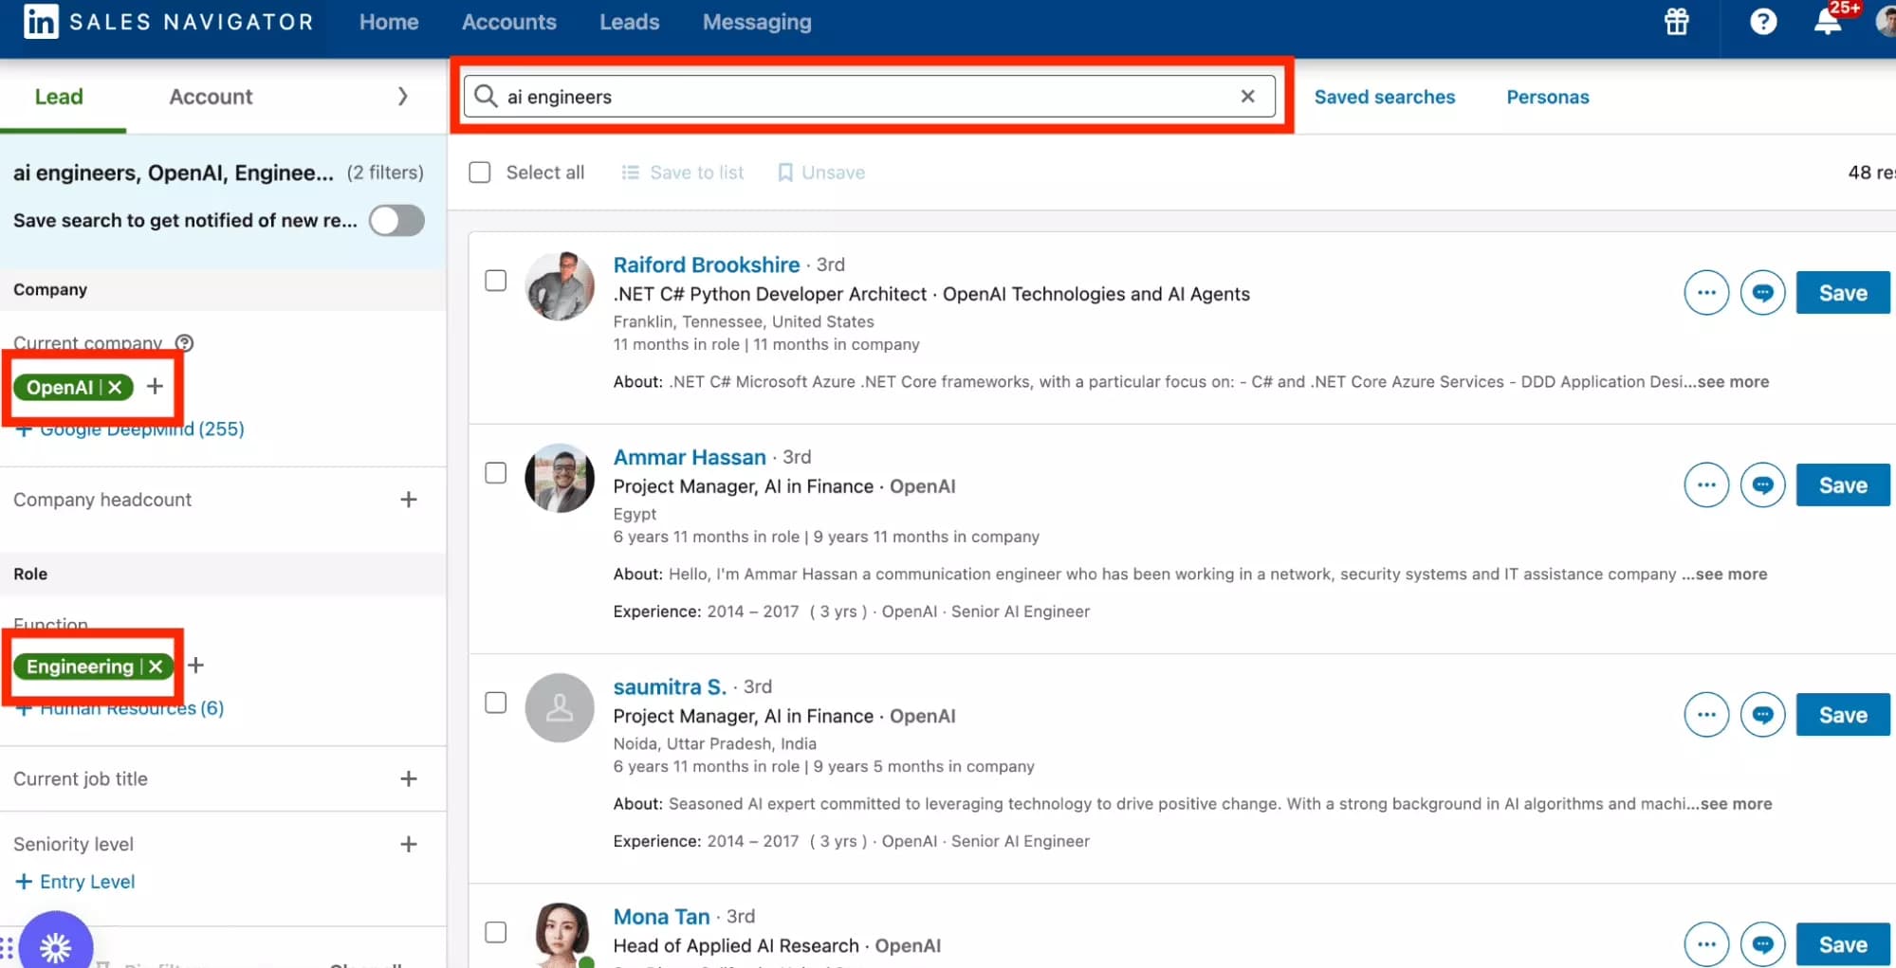
Task: Message saumitra S.
Action: [x=1762, y=715]
